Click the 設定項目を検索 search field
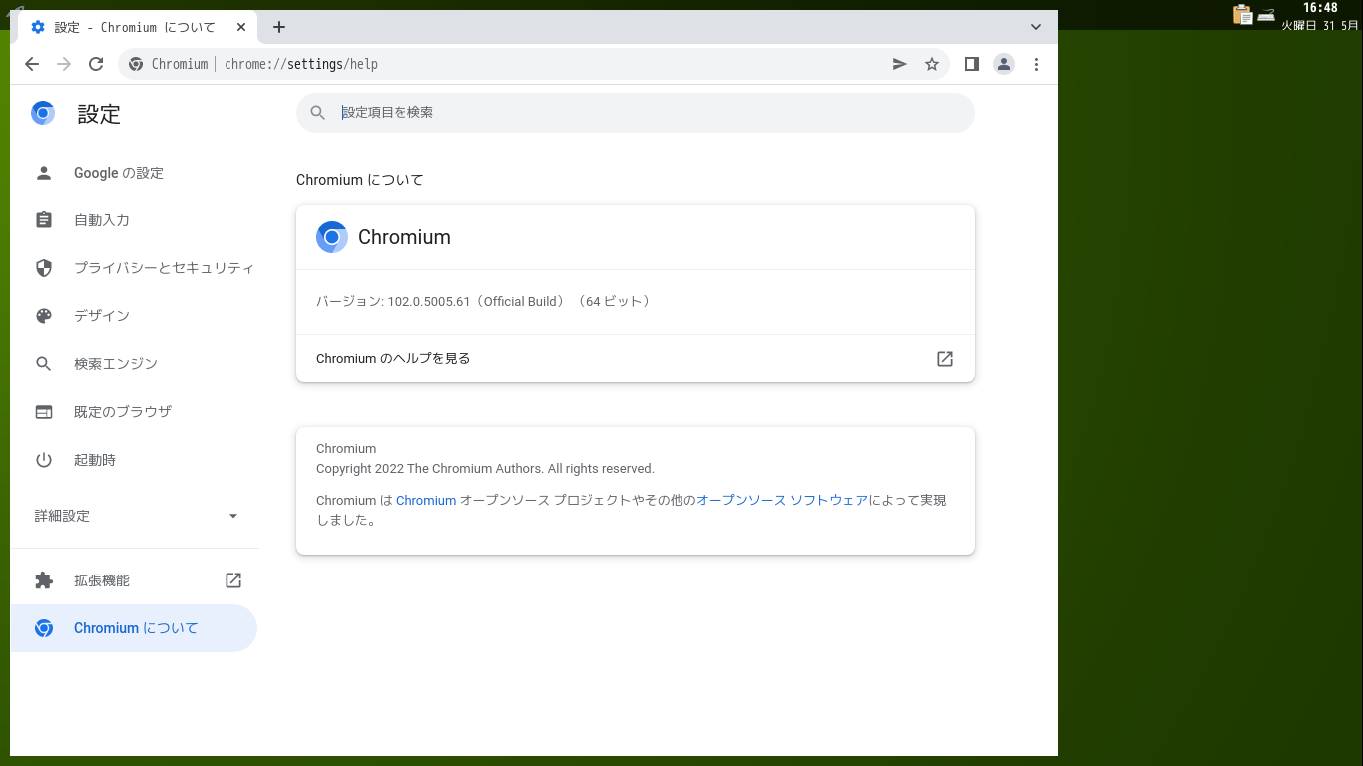The width and height of the screenshot is (1363, 766). tap(636, 113)
